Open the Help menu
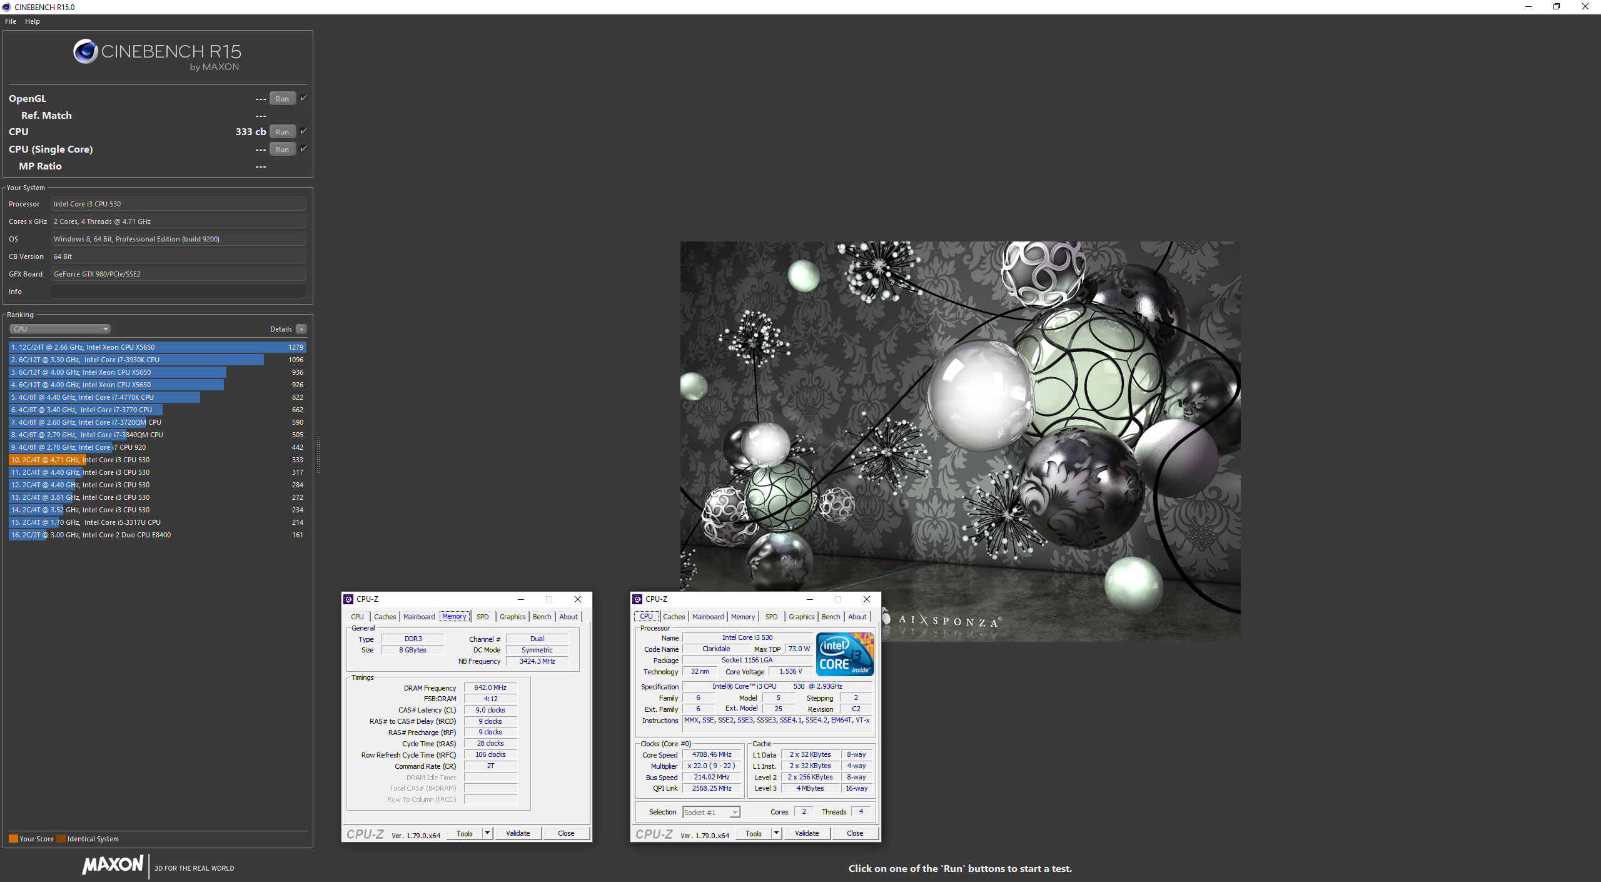Image resolution: width=1601 pixels, height=882 pixels. click(33, 21)
